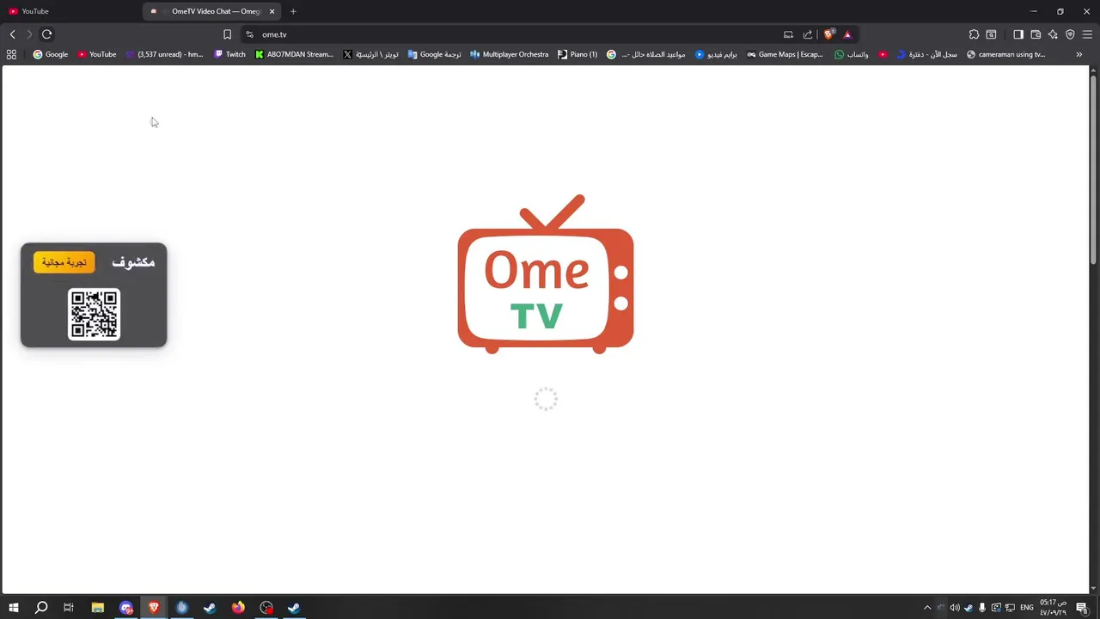
Task: Open the Piano (1) bookmark
Action: 577,54
